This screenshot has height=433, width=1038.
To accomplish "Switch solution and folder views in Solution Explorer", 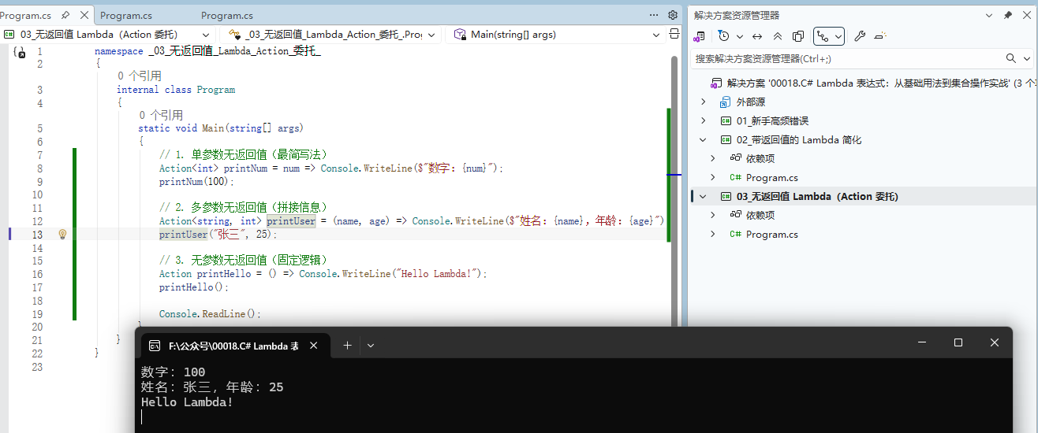I will [699, 36].
